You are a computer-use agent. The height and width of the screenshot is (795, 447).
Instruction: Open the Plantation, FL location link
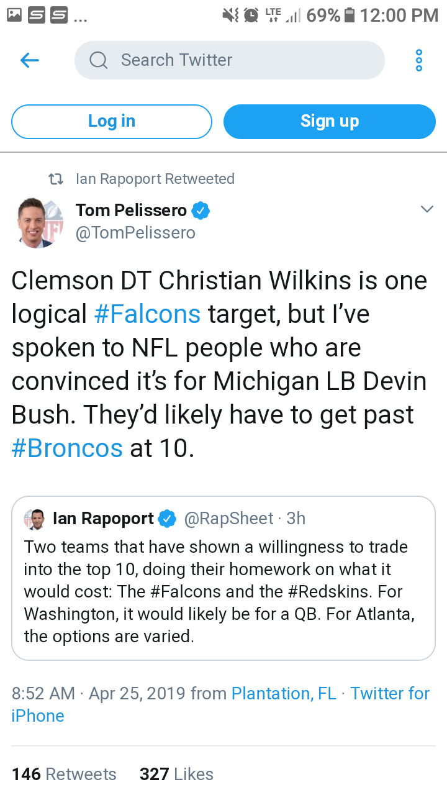(x=284, y=693)
